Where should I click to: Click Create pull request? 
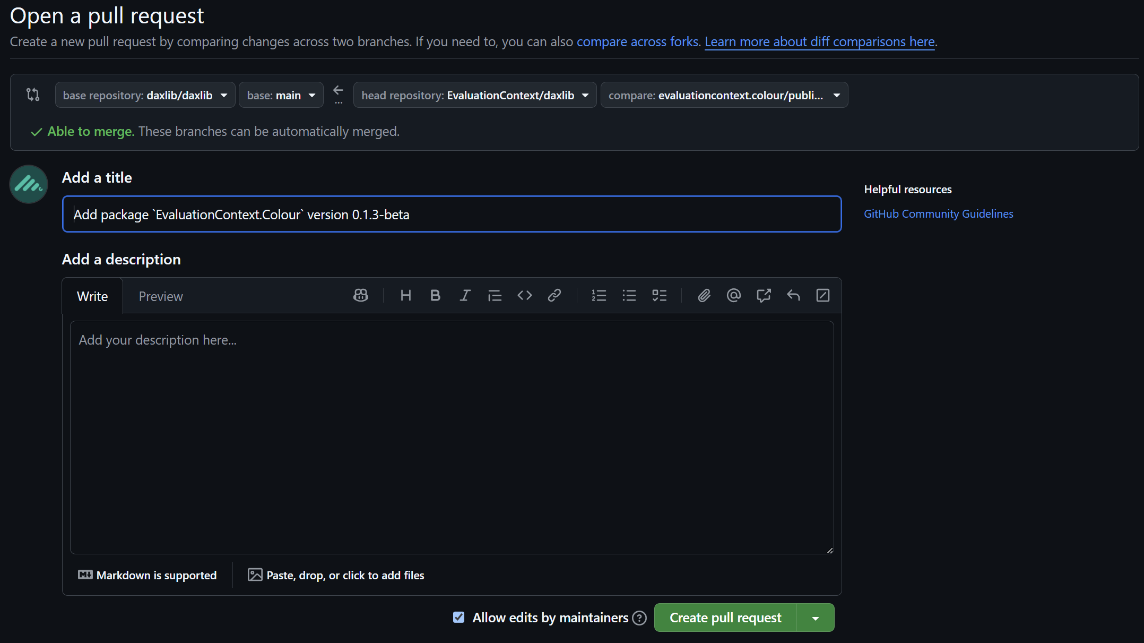point(725,618)
